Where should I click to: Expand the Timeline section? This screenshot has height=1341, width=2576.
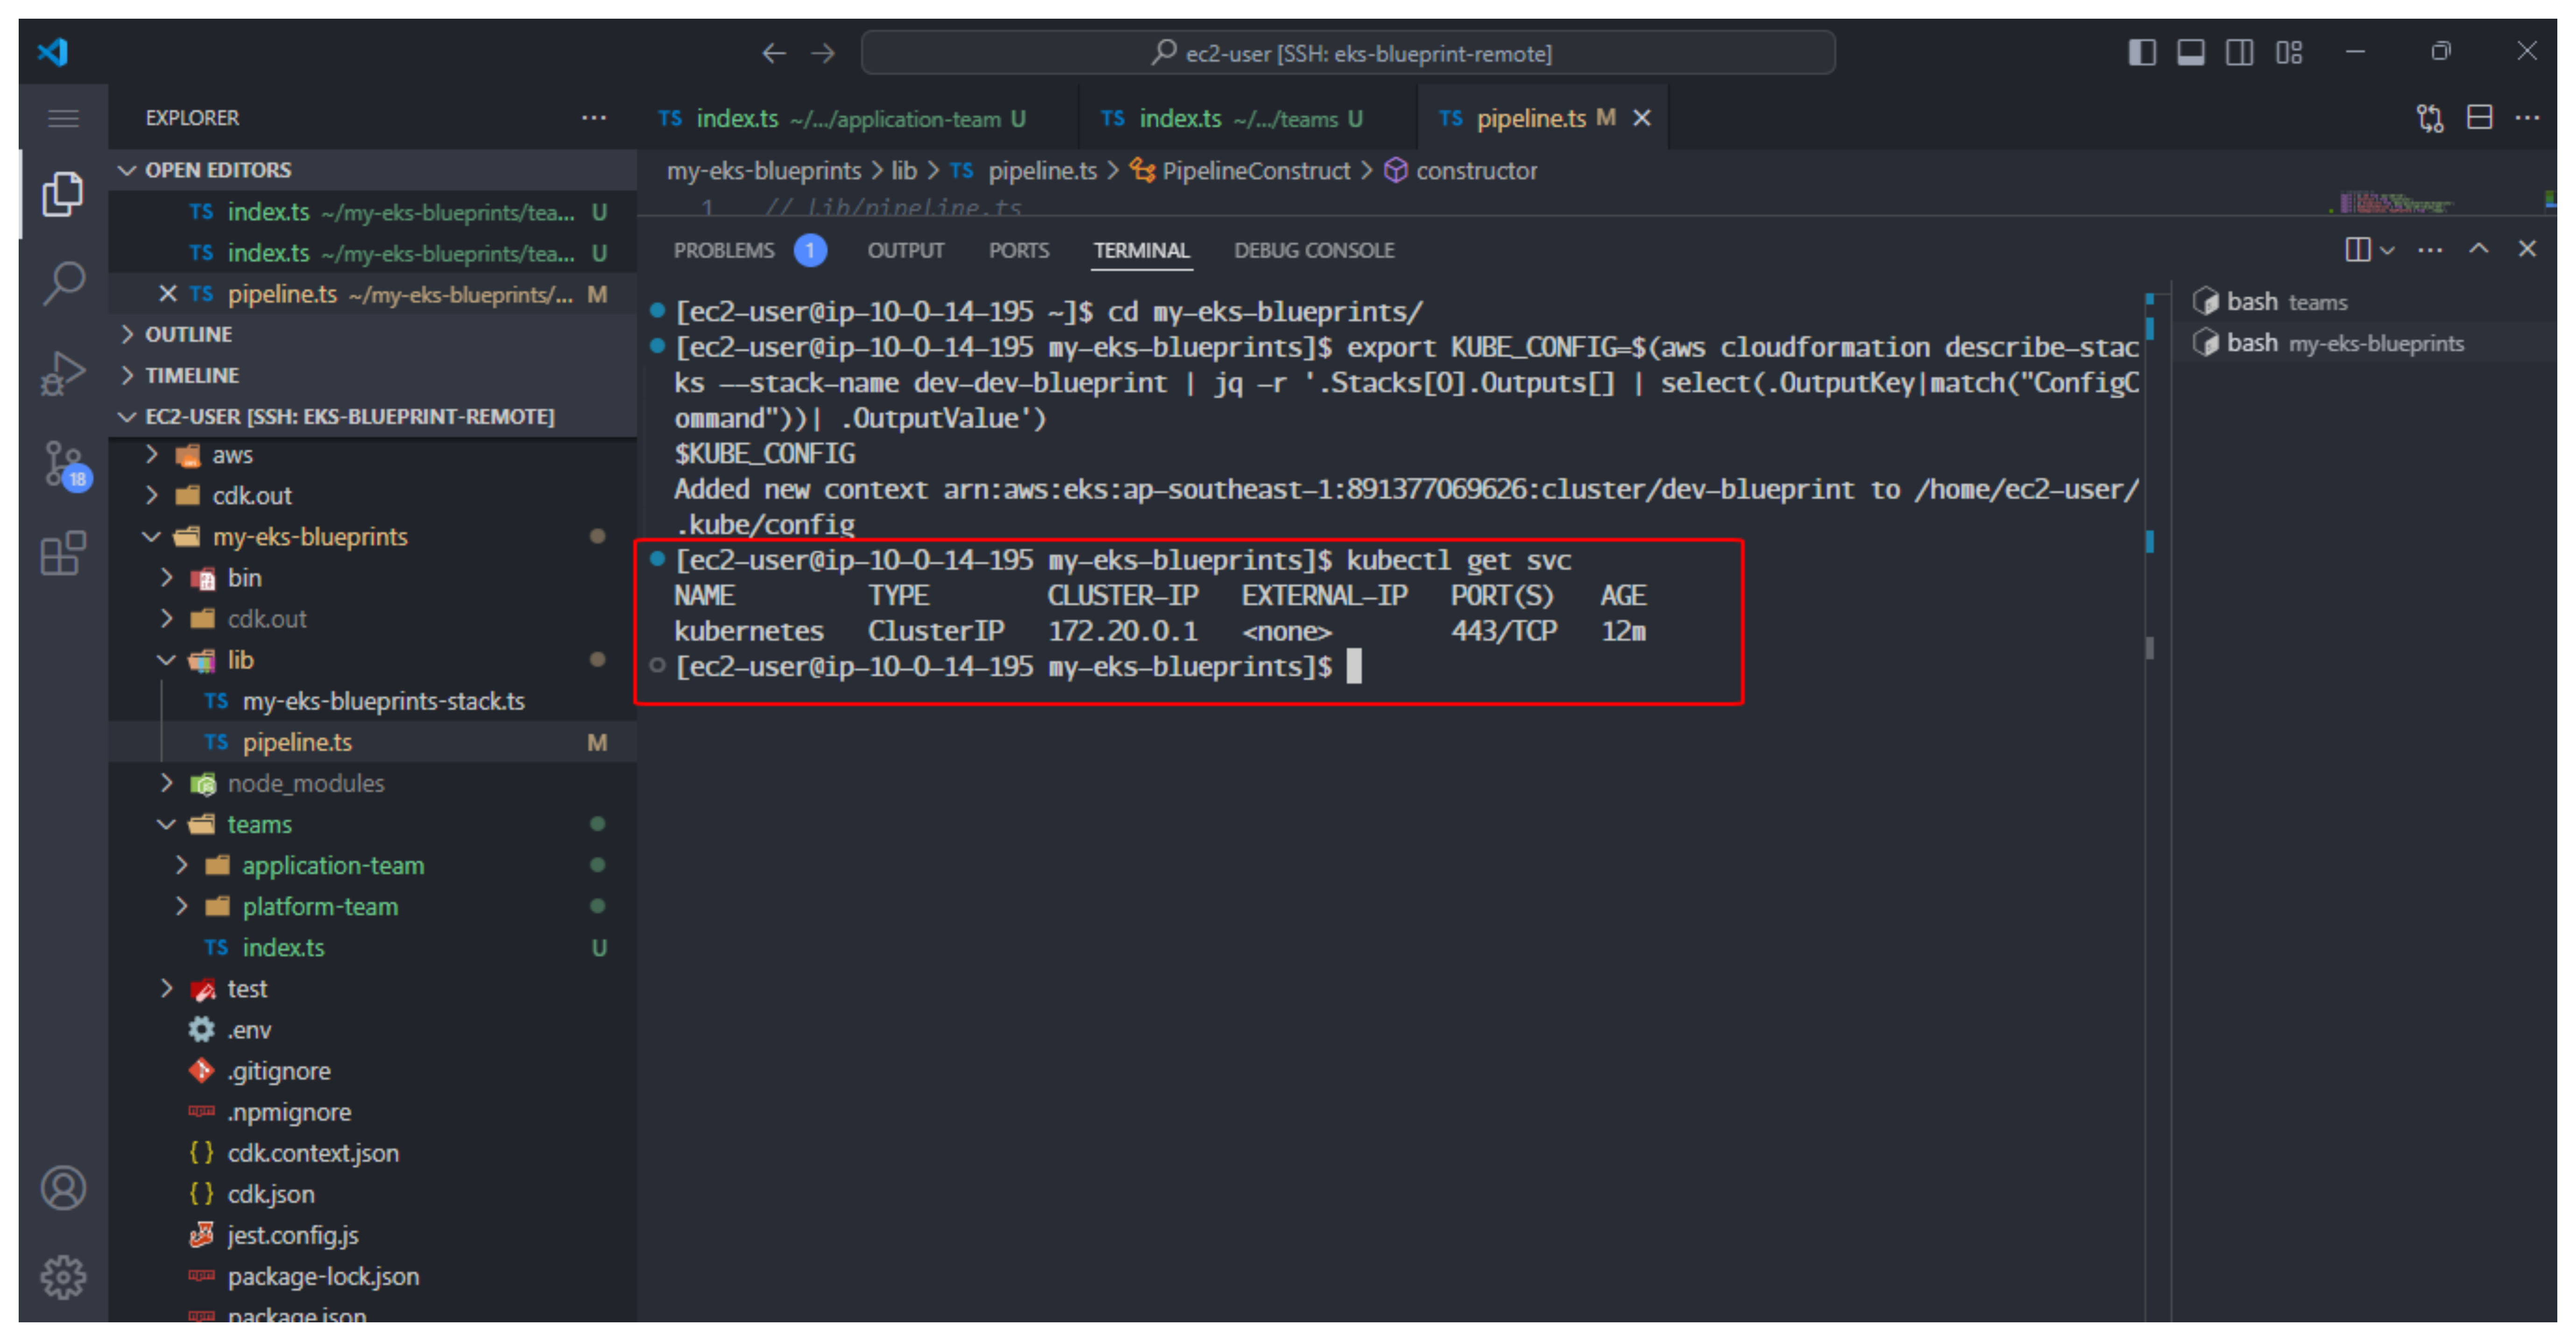[x=372, y=375]
